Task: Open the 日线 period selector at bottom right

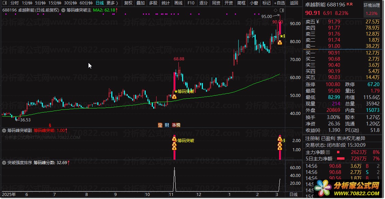Action: click(x=293, y=195)
